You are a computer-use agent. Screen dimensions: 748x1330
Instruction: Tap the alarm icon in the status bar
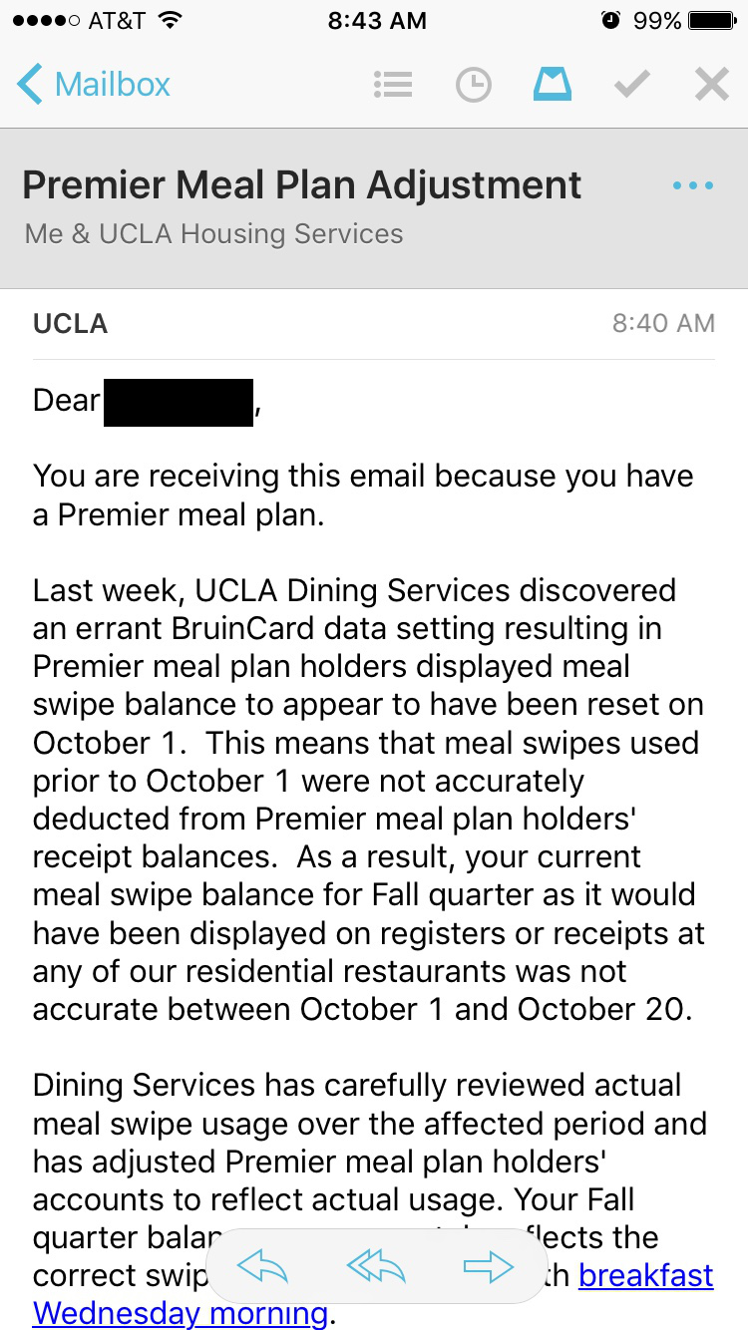pos(610,20)
